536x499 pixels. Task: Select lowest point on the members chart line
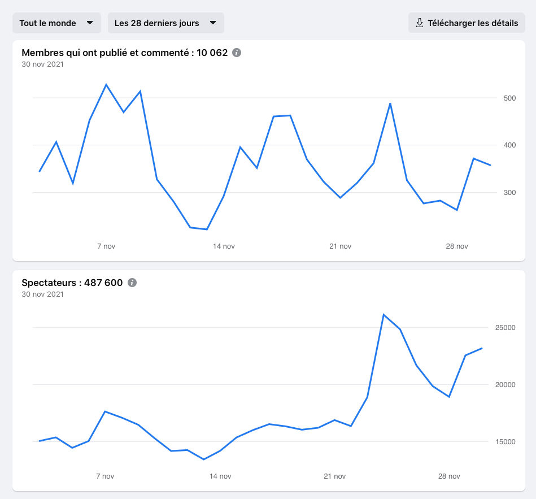207,229
